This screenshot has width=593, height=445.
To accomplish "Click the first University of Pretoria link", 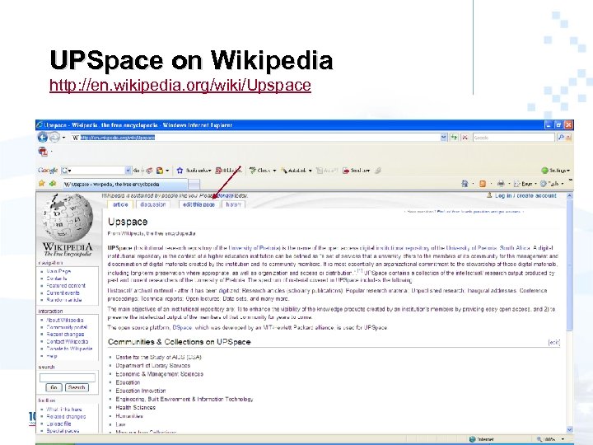I will pos(254,248).
